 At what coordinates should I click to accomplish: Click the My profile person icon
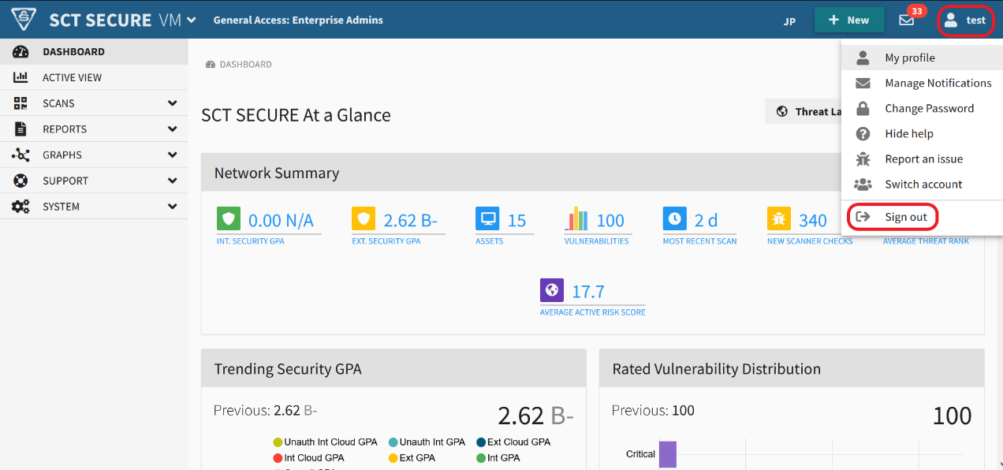click(863, 58)
